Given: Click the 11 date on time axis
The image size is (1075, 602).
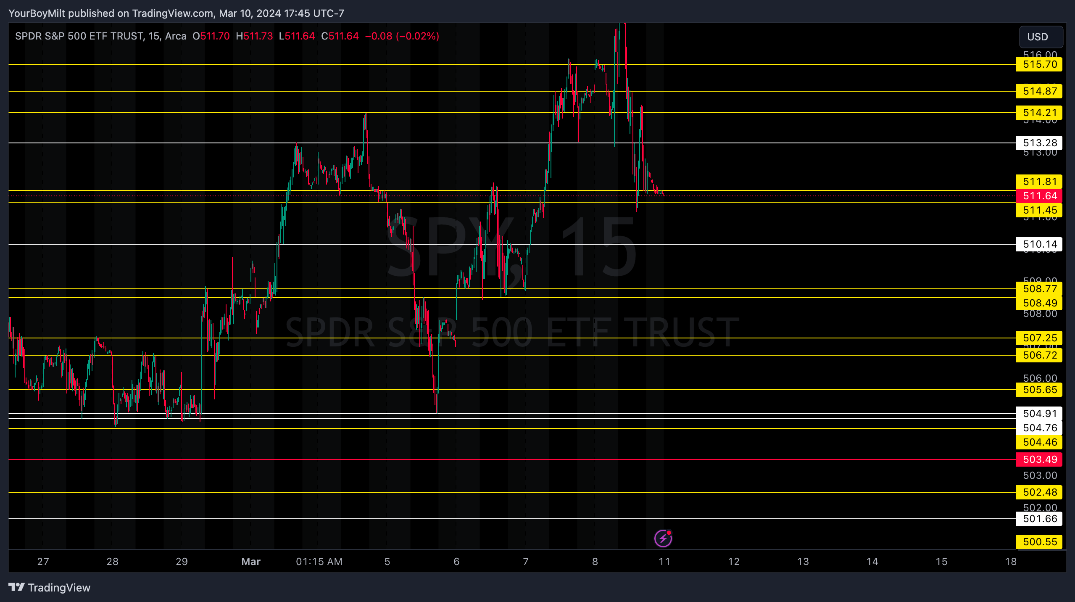Looking at the screenshot, I should pos(664,562).
